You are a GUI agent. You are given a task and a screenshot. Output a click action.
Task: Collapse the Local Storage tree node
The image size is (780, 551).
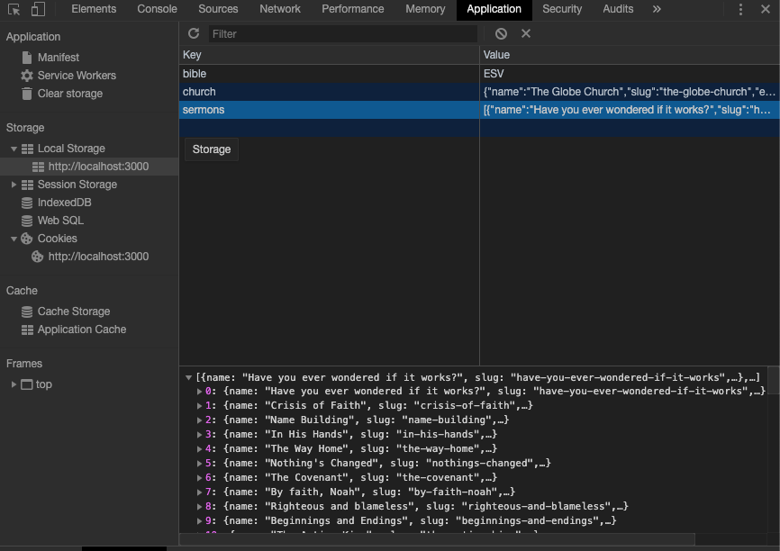[14, 149]
